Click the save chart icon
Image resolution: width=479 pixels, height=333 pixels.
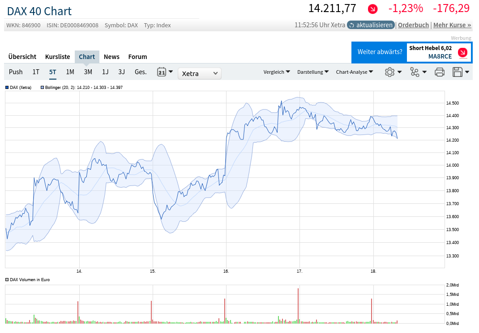click(458, 72)
